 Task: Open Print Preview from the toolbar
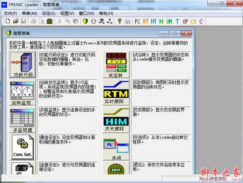click(x=41, y=21)
